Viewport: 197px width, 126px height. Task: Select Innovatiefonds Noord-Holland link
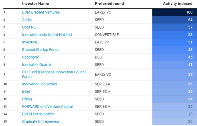pyautogui.click(x=47, y=35)
